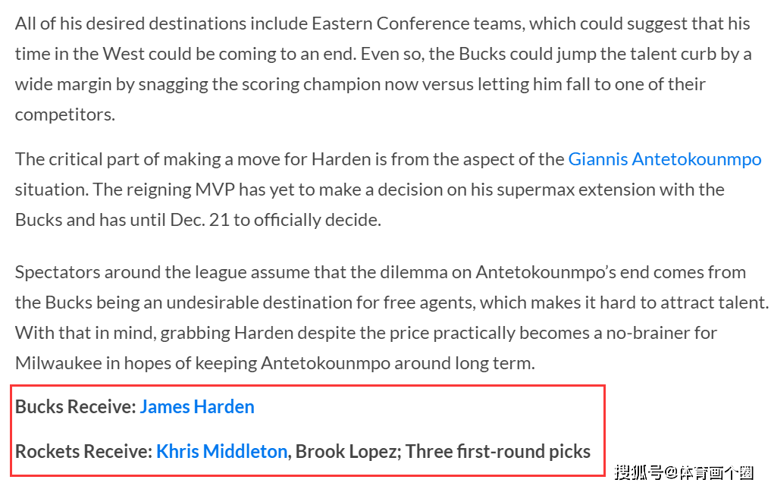Click the "Three first-round picks" text

498,452
